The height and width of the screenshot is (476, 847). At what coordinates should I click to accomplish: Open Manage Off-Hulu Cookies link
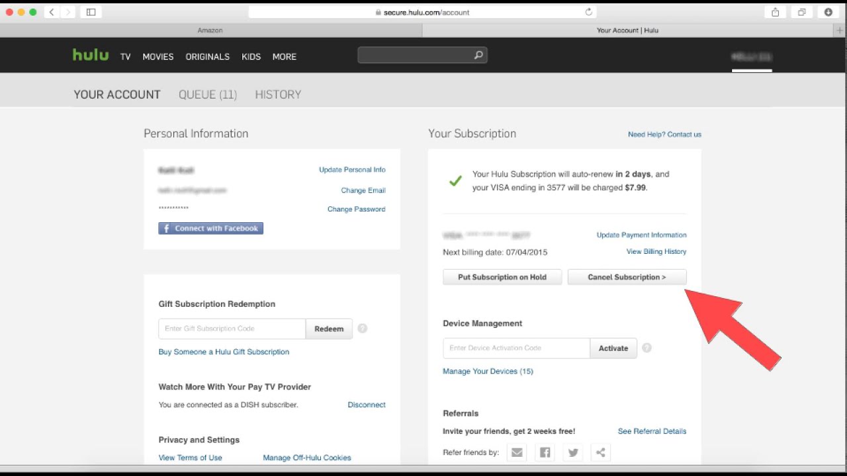tap(307, 457)
